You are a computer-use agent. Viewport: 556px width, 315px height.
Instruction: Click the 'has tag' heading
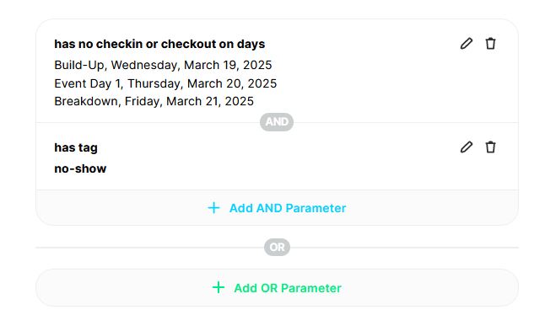(76, 147)
